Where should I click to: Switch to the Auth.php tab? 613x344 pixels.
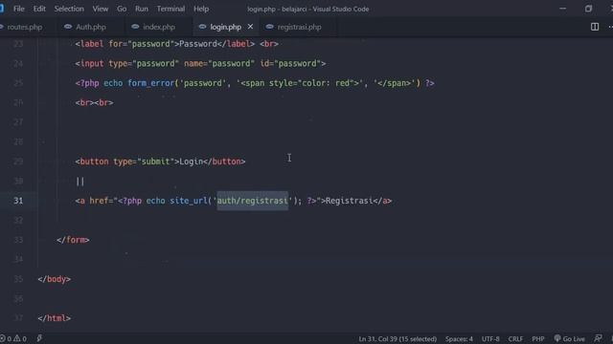pos(90,27)
